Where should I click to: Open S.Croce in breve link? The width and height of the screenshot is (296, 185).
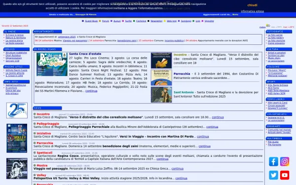click(x=14, y=35)
